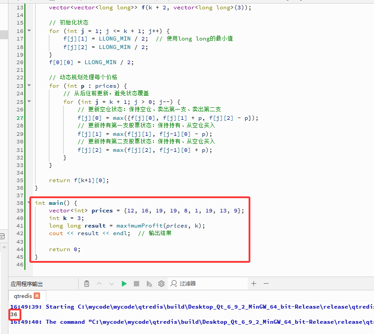Viewport: 374px width, 334px height.
Task: Click the 'prices' variable declaration on line 39
Action: [x=102, y=211]
